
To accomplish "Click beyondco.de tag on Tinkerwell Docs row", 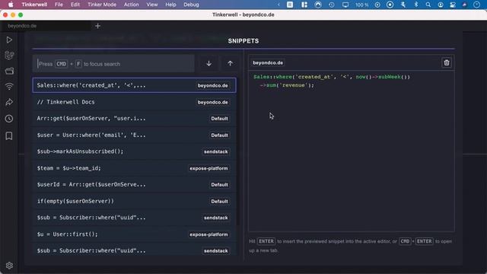I will 213,102.
